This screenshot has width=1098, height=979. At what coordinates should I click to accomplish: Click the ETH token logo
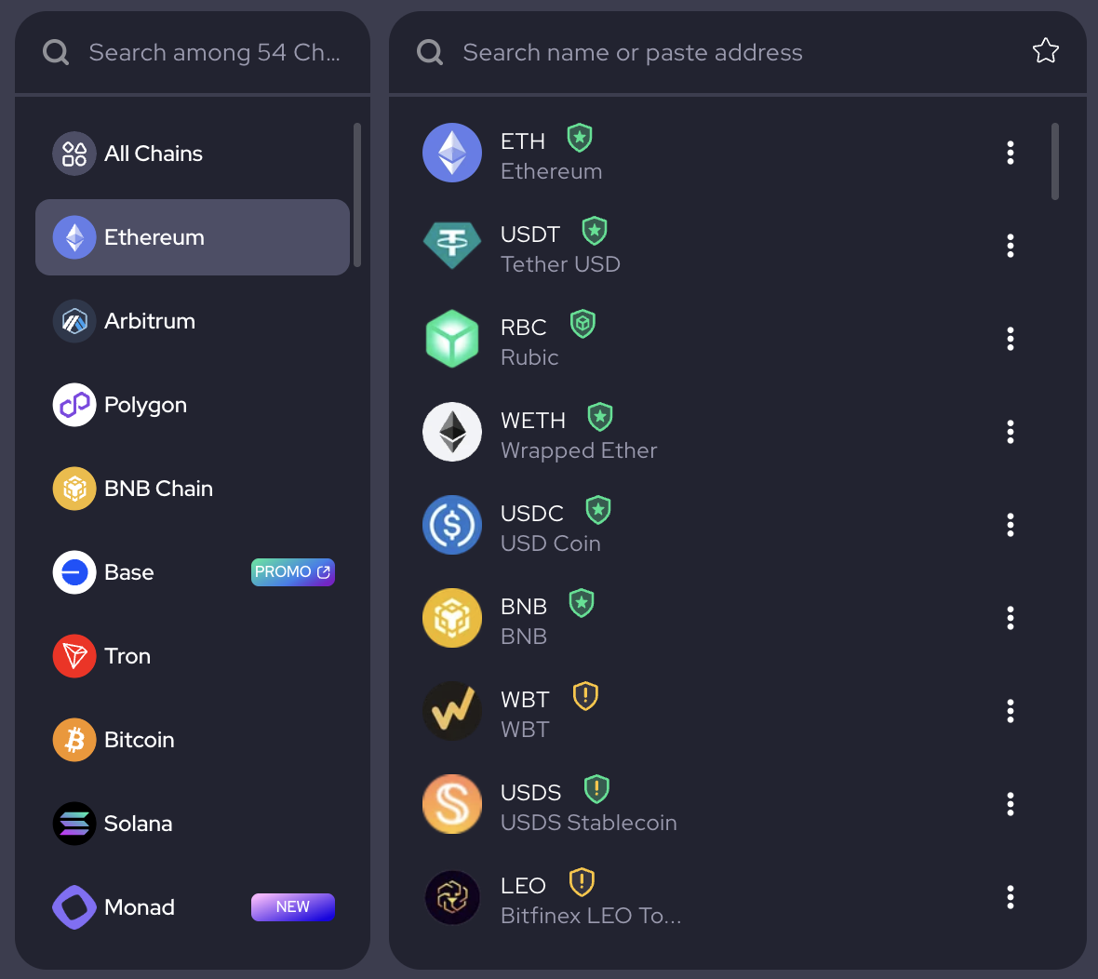[x=452, y=153]
